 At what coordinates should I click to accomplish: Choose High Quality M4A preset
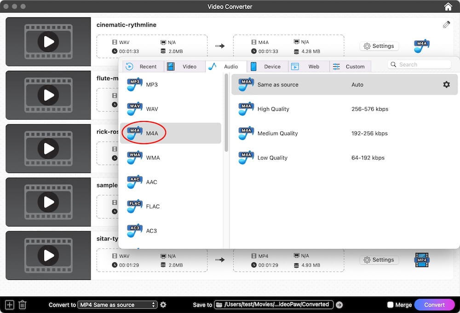coord(345,109)
